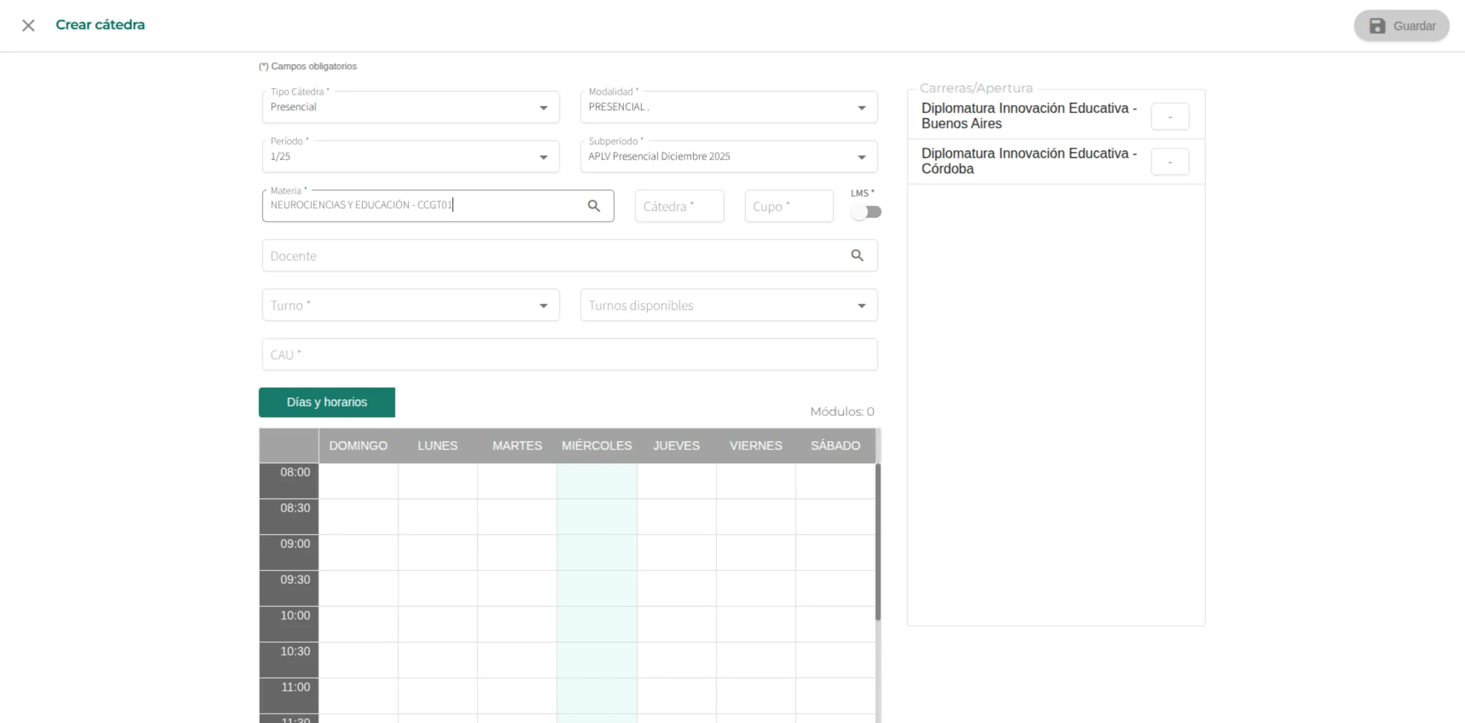Click the Cátedra input field
Image resolution: width=1465 pixels, height=723 pixels.
coord(679,206)
